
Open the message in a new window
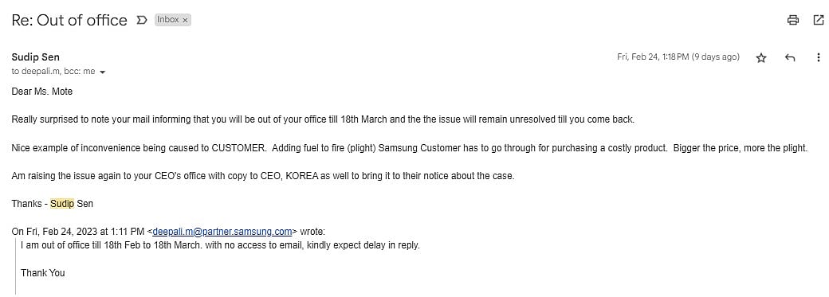click(x=818, y=20)
